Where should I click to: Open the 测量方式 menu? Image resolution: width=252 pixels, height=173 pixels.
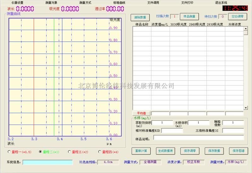[85, 3]
